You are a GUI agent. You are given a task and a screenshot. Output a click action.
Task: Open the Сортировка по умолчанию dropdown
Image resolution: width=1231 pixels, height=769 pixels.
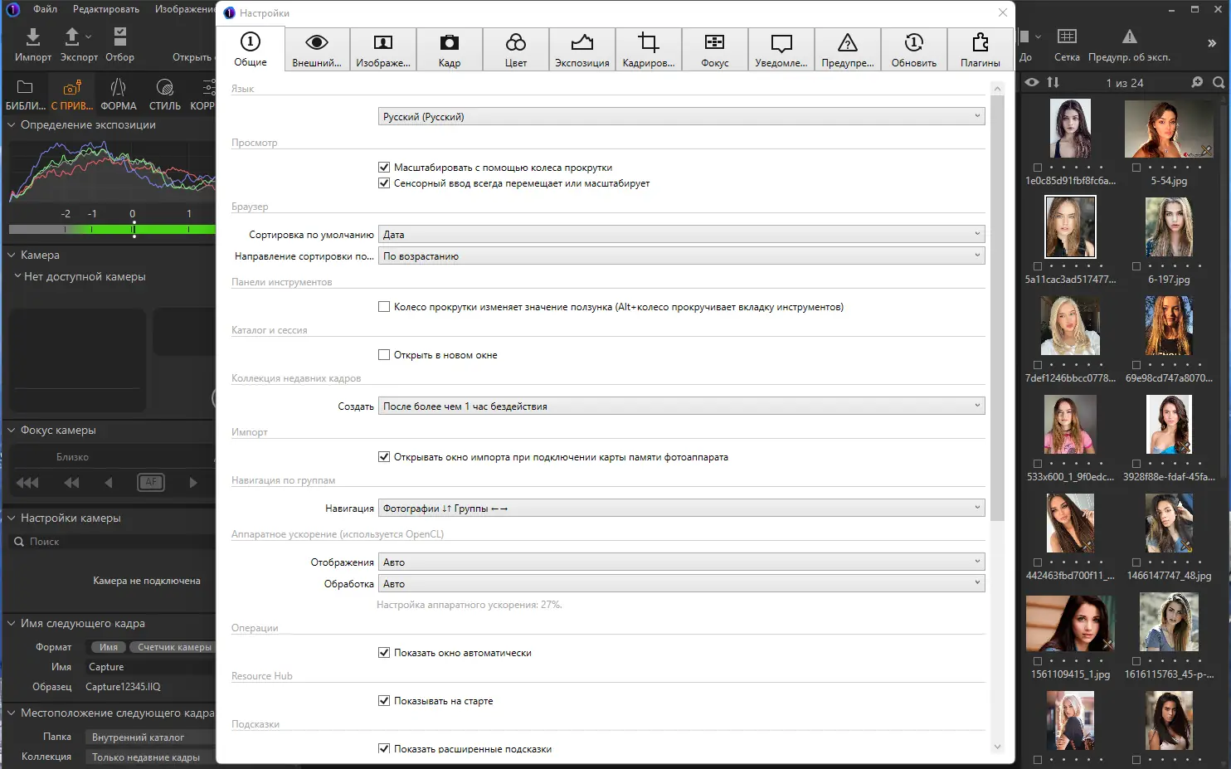pyautogui.click(x=681, y=235)
